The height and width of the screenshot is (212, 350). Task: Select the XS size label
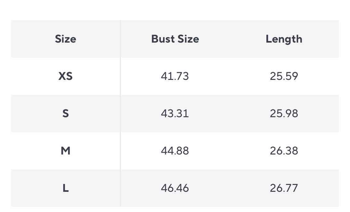click(x=65, y=76)
